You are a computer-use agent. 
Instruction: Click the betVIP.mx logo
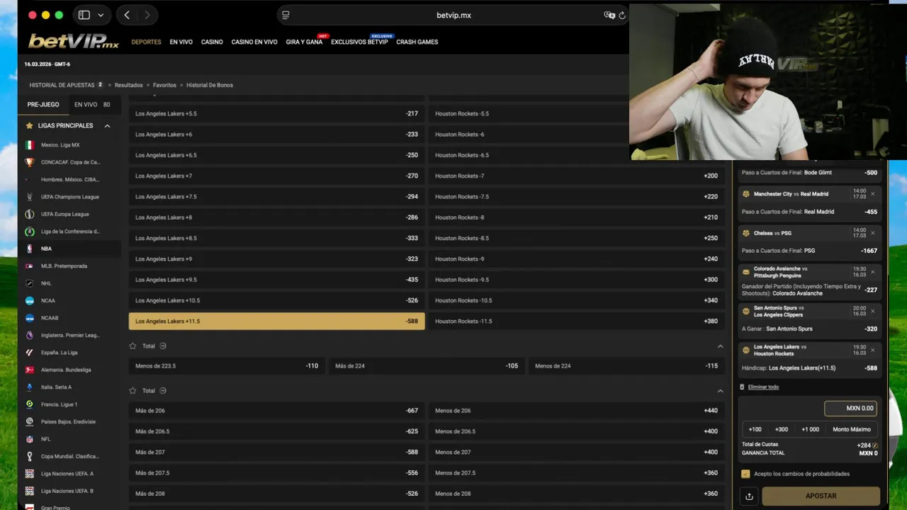(73, 41)
